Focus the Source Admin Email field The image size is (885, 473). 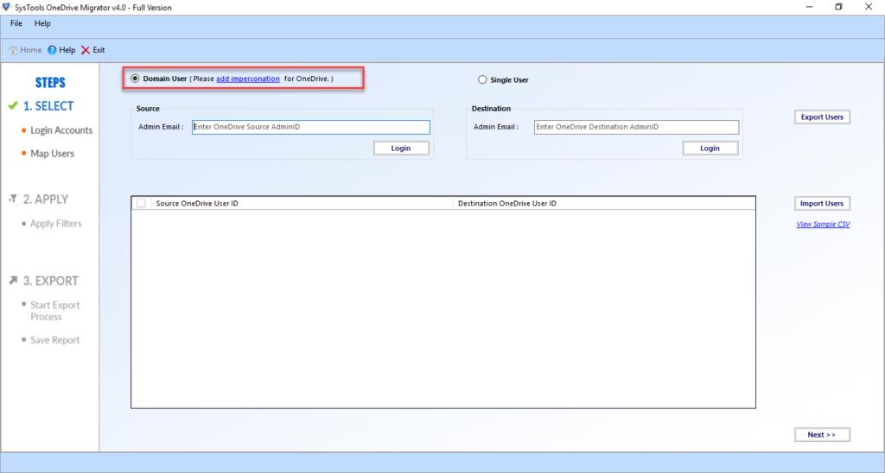(x=311, y=127)
